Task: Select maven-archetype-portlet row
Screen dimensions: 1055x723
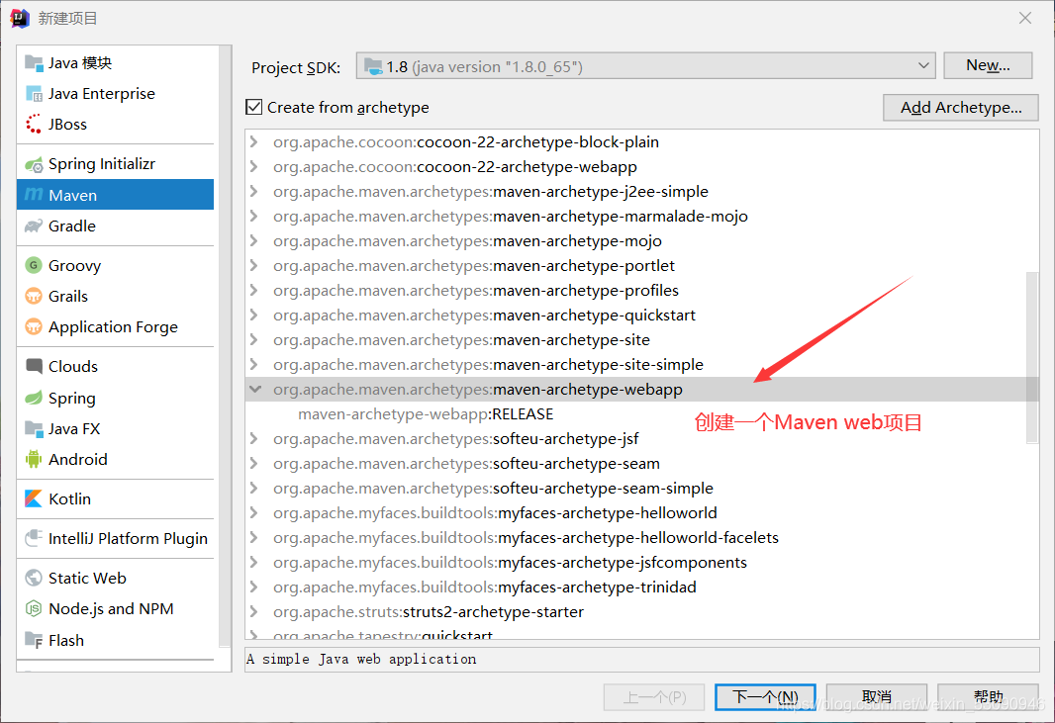Action: 642,266
